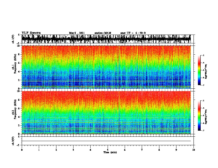Screen dimensions: 218x168
Task: Click the "start UT = 6:30:0" text
Action: [133, 33]
